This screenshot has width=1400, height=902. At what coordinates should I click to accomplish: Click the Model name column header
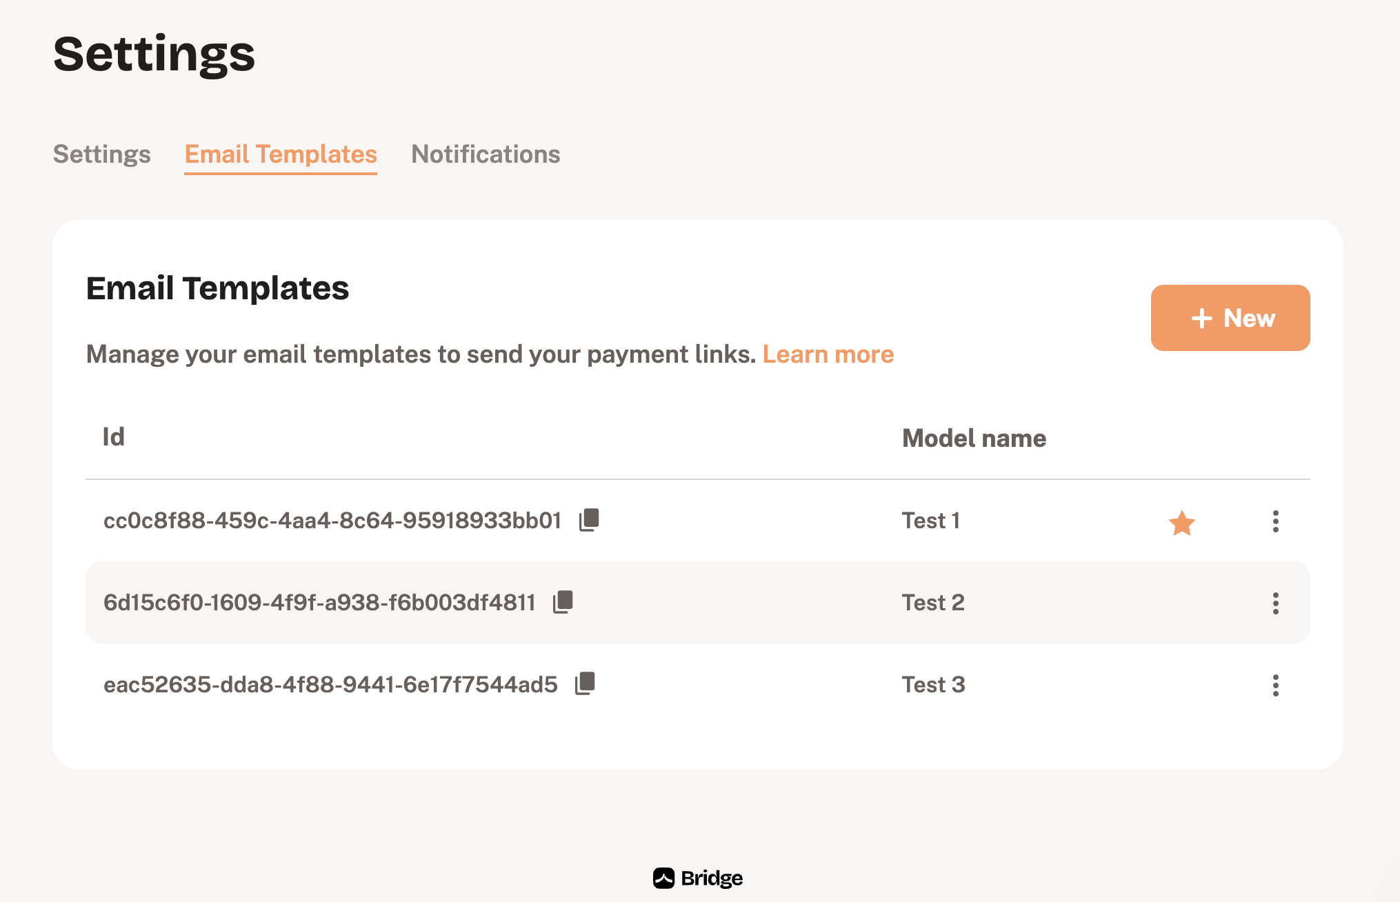point(974,439)
